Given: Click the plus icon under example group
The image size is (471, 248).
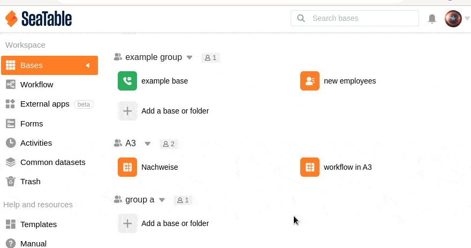Looking at the screenshot, I should (127, 111).
